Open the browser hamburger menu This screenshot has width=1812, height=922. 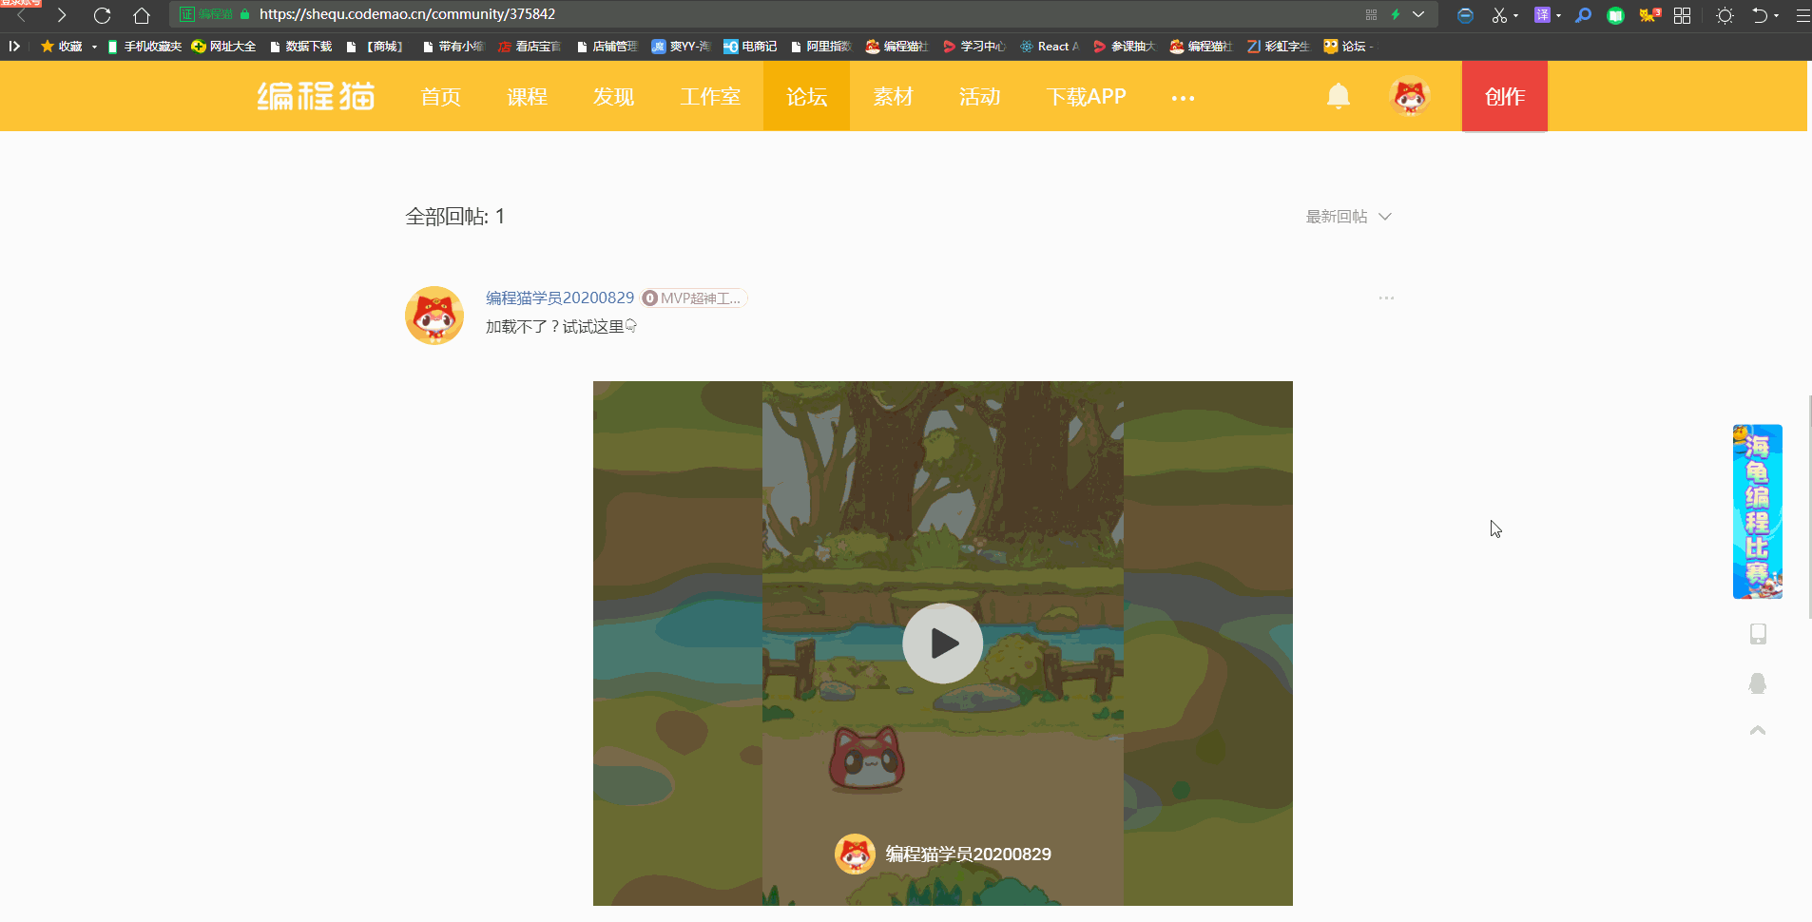(x=1802, y=15)
